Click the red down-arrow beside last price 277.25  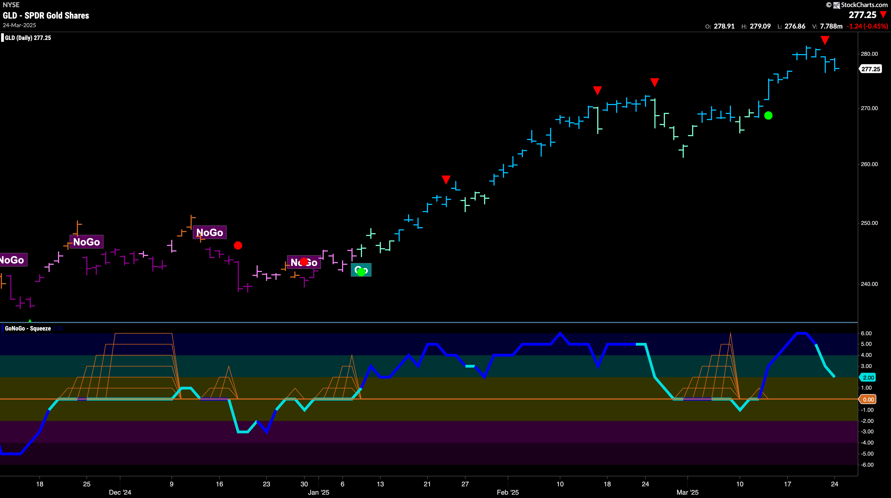coord(883,14)
